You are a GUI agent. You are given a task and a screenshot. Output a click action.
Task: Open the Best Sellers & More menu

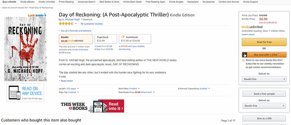tap(109, 2)
